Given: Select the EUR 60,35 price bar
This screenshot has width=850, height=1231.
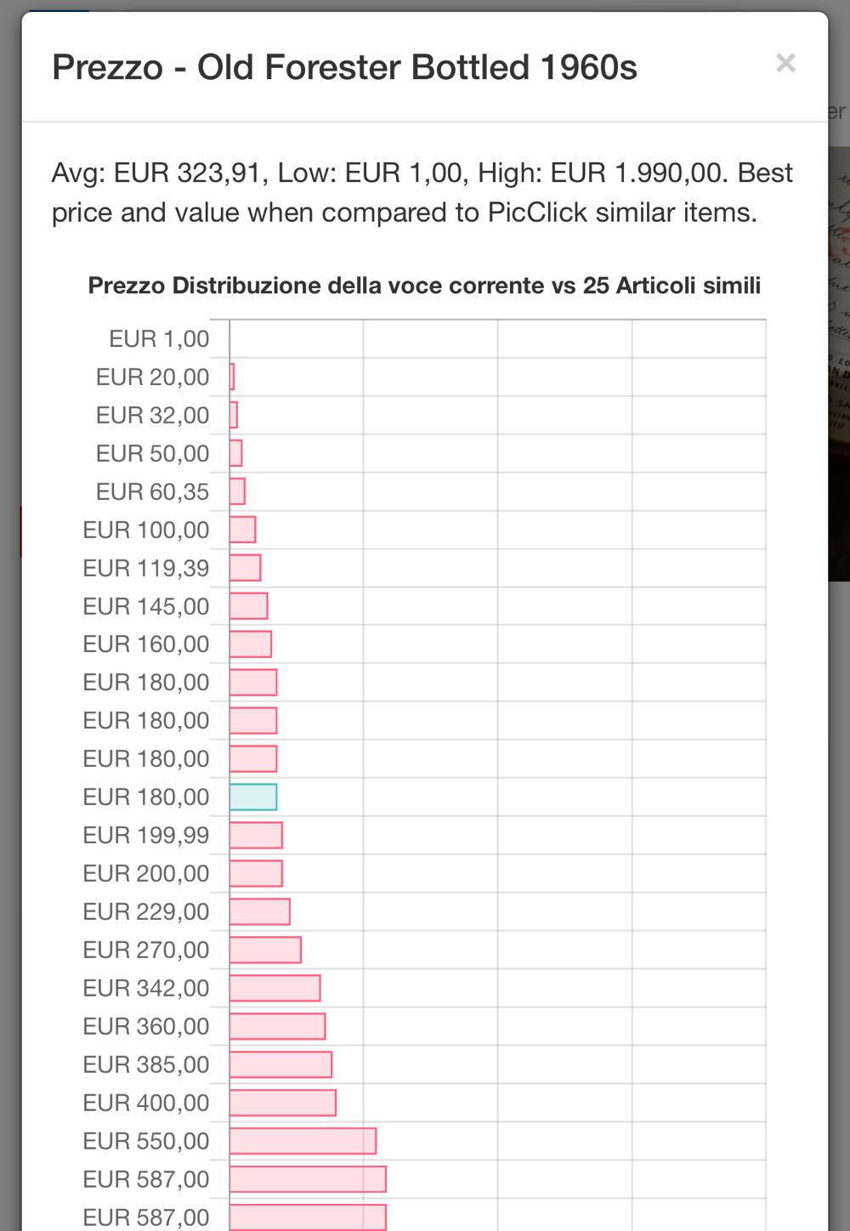Looking at the screenshot, I should 238,491.
